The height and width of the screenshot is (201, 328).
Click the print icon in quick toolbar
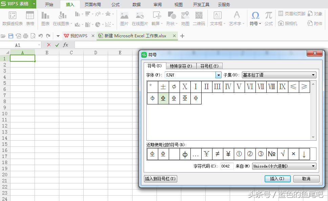tap(25, 36)
